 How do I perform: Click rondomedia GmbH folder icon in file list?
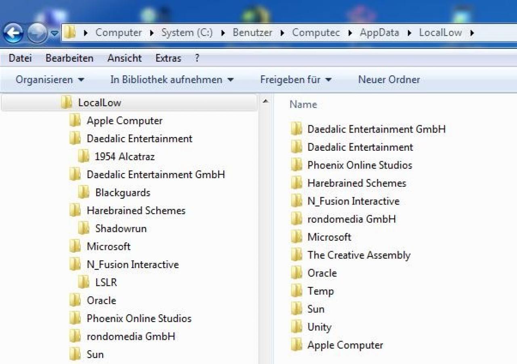(x=296, y=219)
